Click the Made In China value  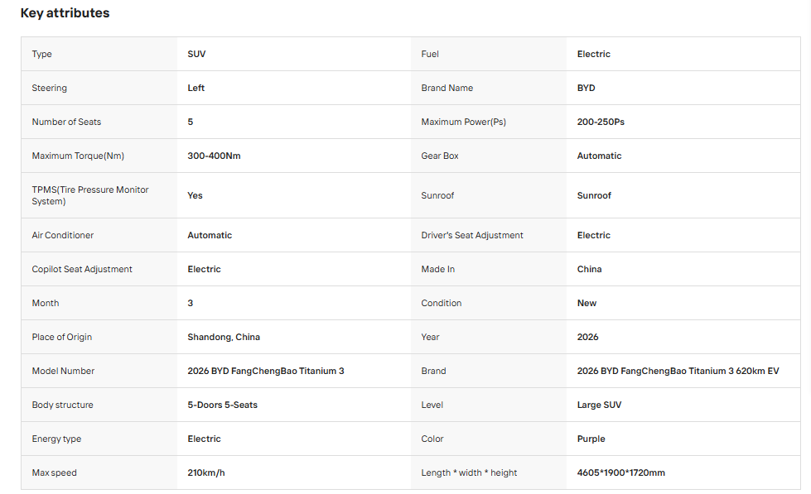coord(589,269)
